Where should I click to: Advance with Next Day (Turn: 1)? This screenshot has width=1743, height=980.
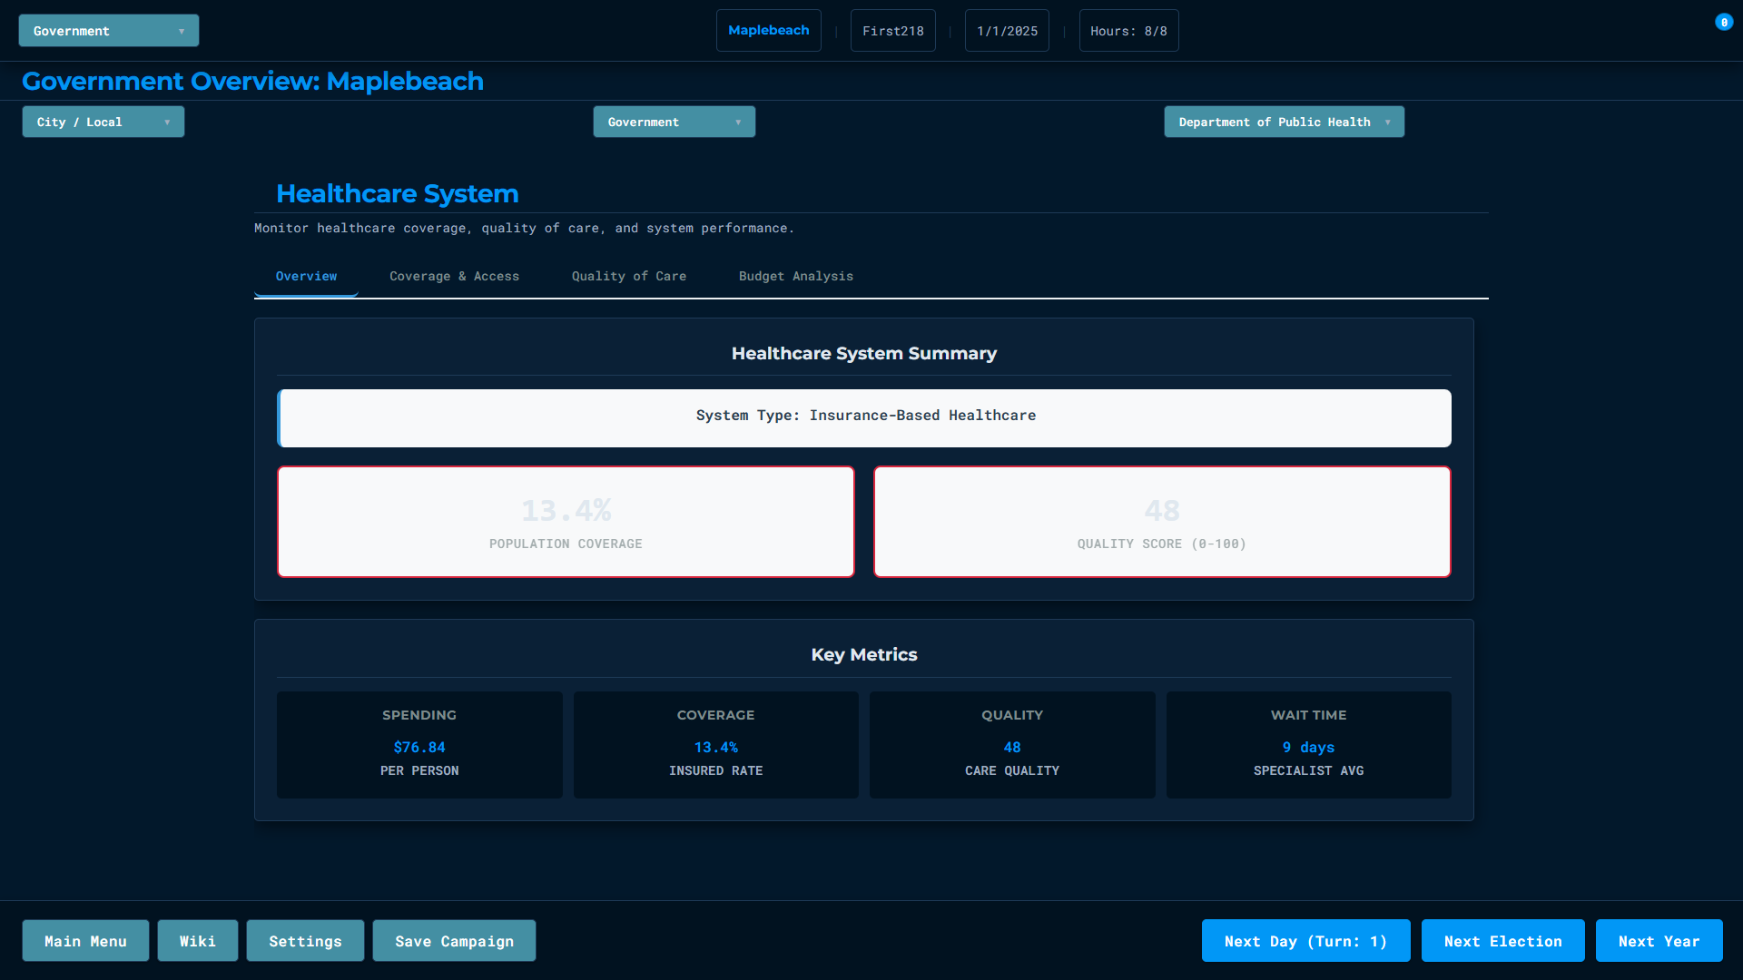point(1305,941)
